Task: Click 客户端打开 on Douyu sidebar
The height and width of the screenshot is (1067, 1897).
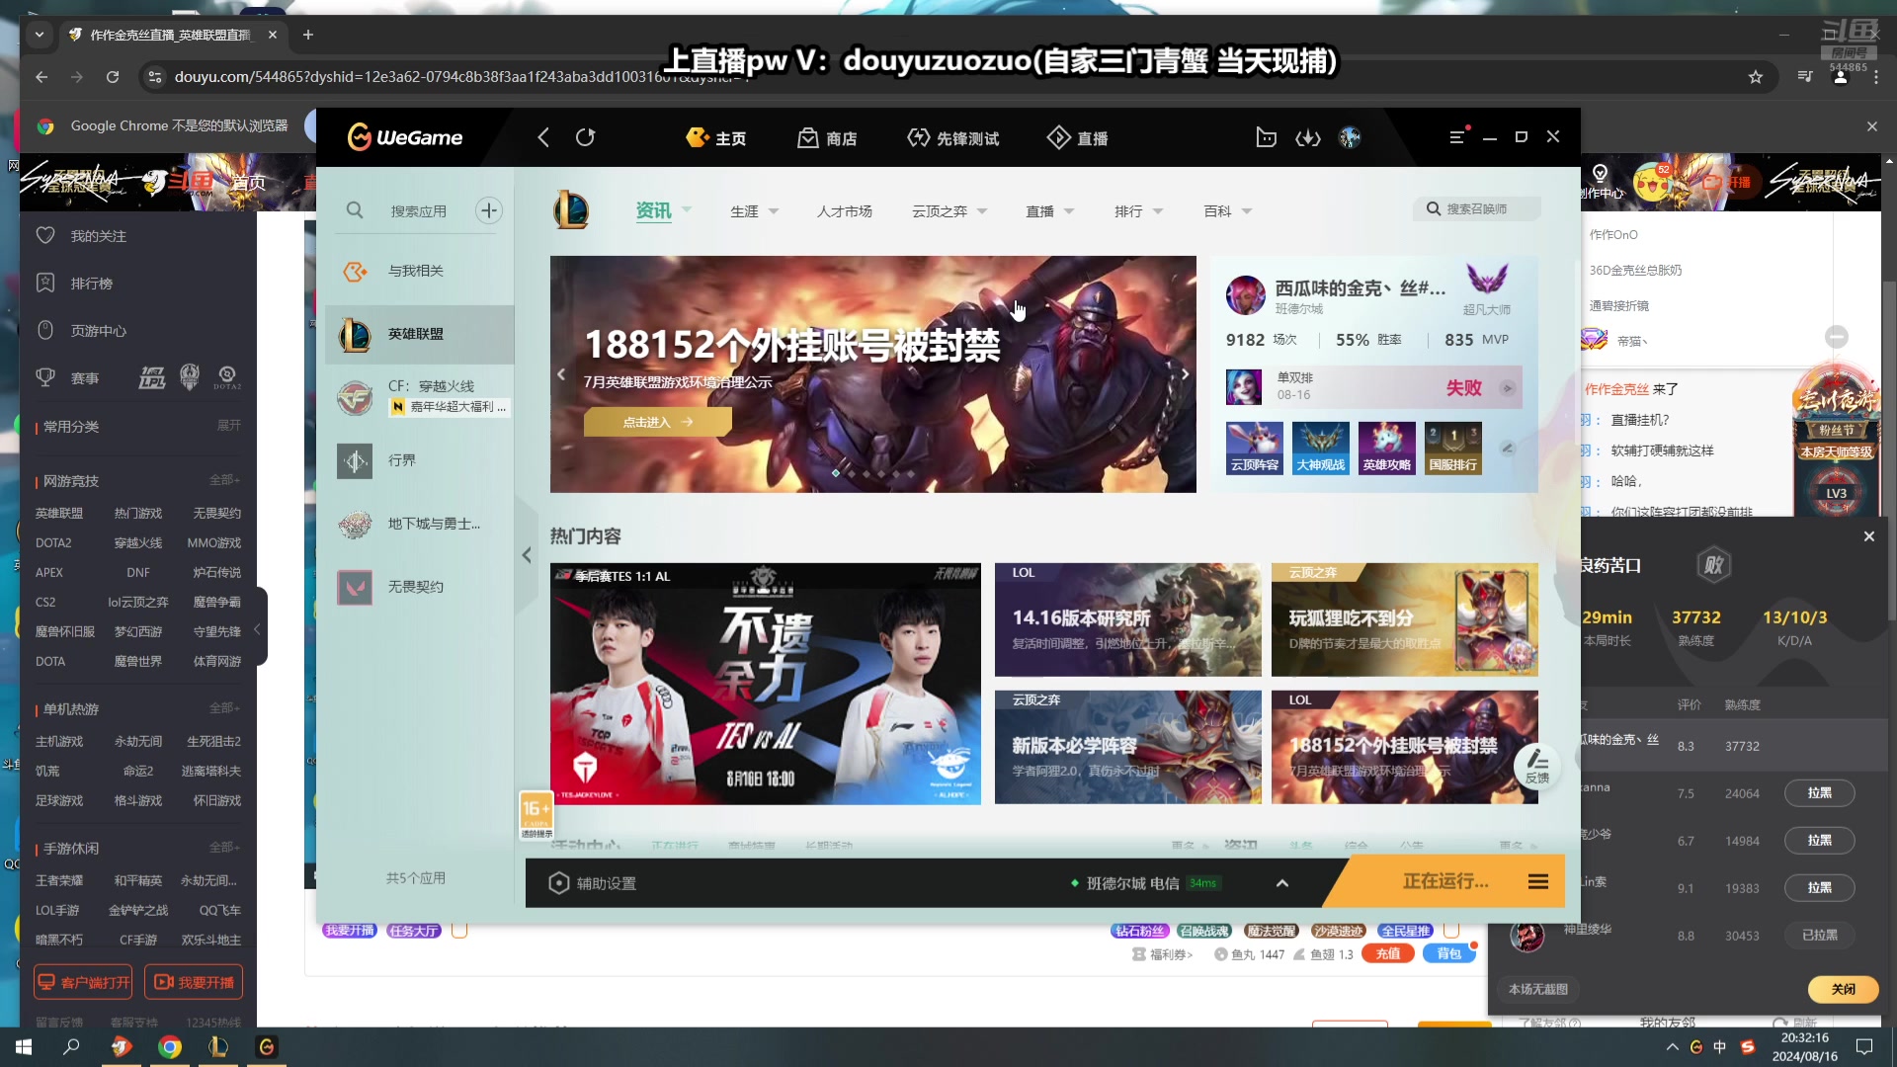Action: pos(83,982)
